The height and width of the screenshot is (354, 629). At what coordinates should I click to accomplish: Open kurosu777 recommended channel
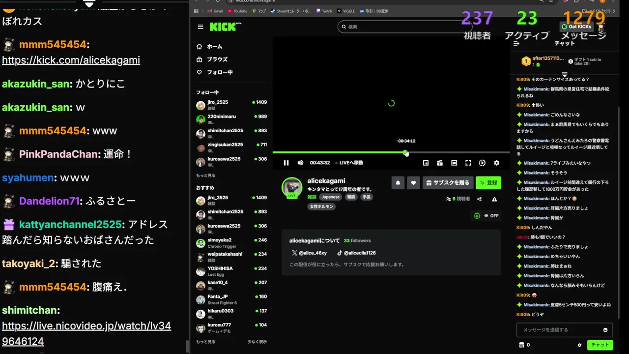tap(231, 328)
